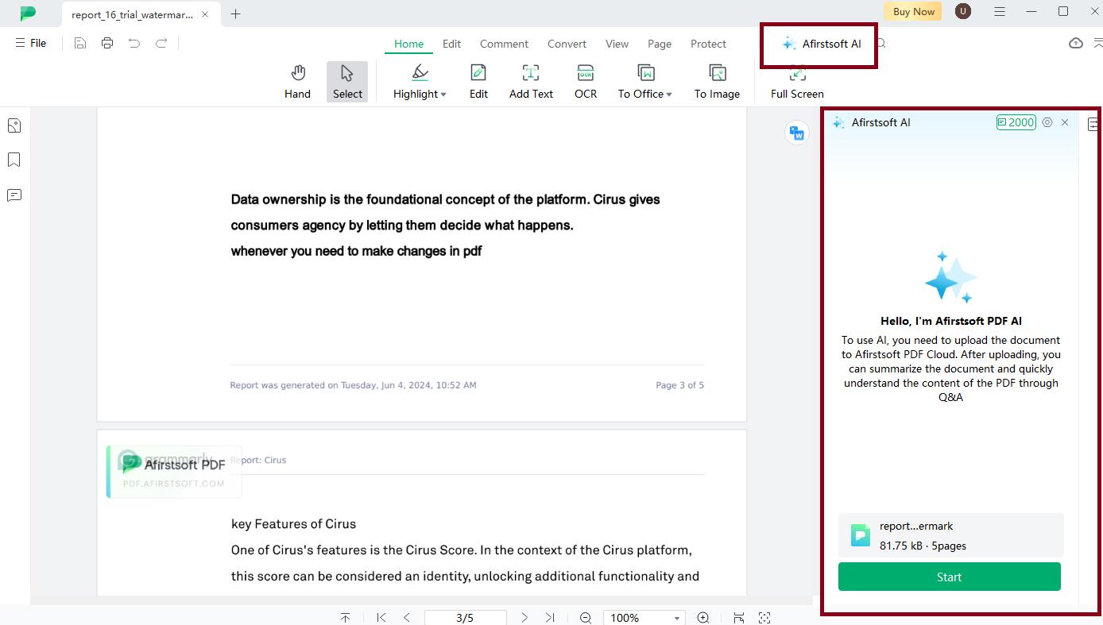1103x625 pixels.
Task: Open the thumbnails panel in left sidebar
Action: point(14,125)
